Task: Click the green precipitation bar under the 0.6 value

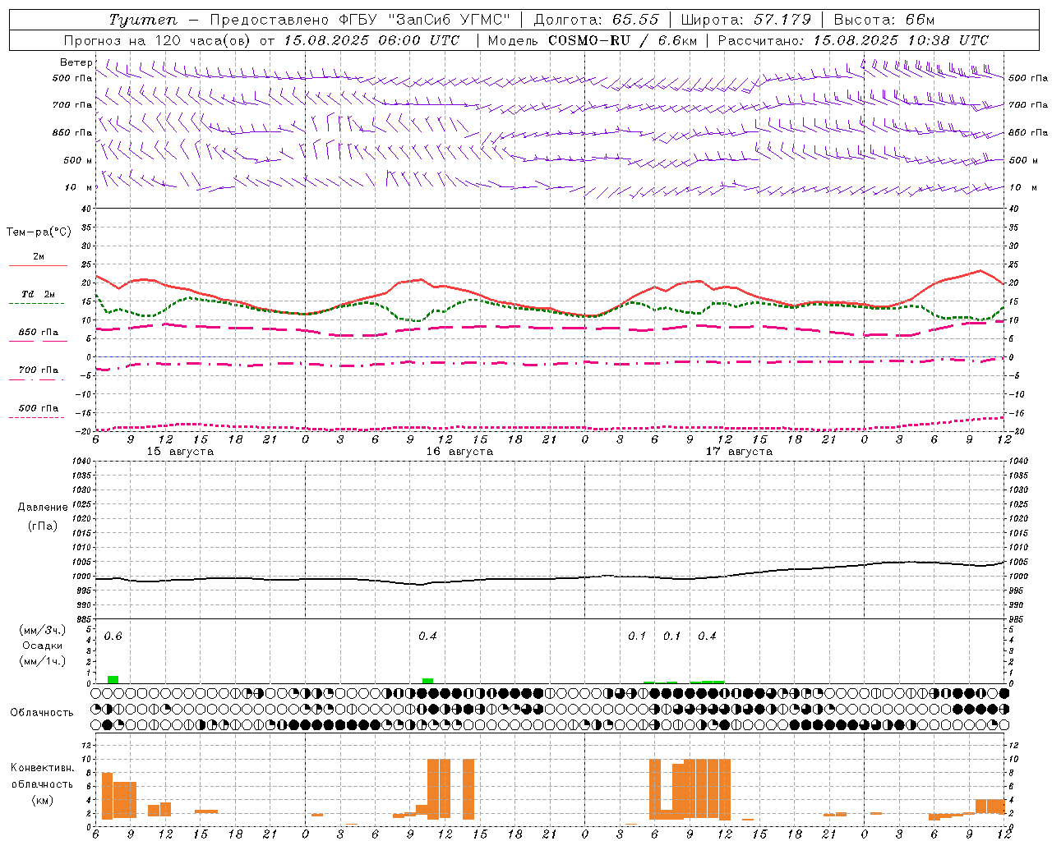Action: (x=113, y=679)
